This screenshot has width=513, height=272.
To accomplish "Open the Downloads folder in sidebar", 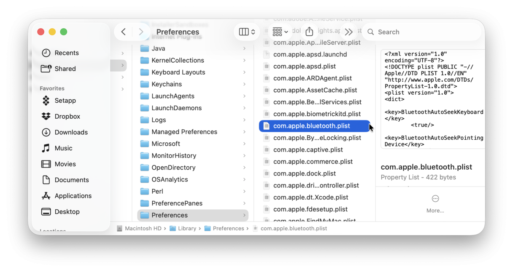I will (x=71, y=132).
